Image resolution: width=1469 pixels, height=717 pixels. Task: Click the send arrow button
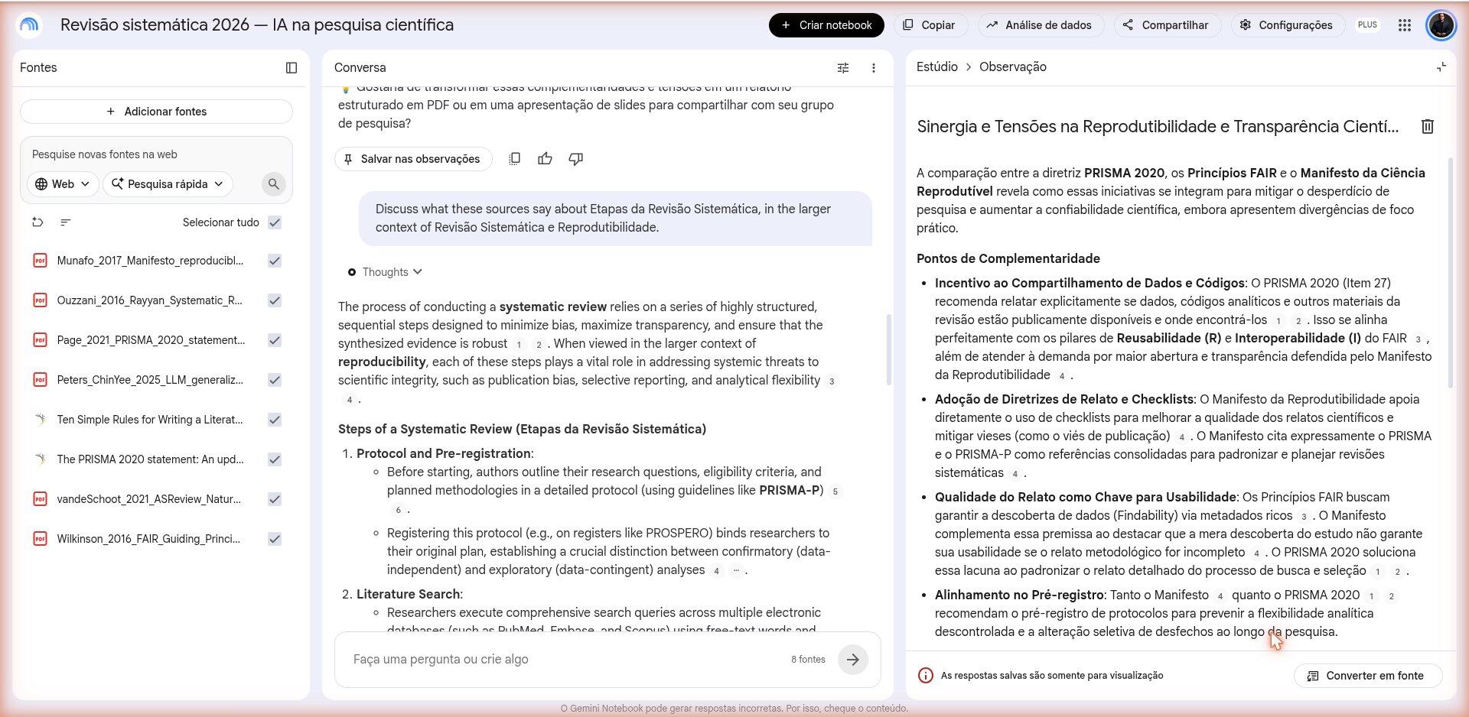[853, 660]
